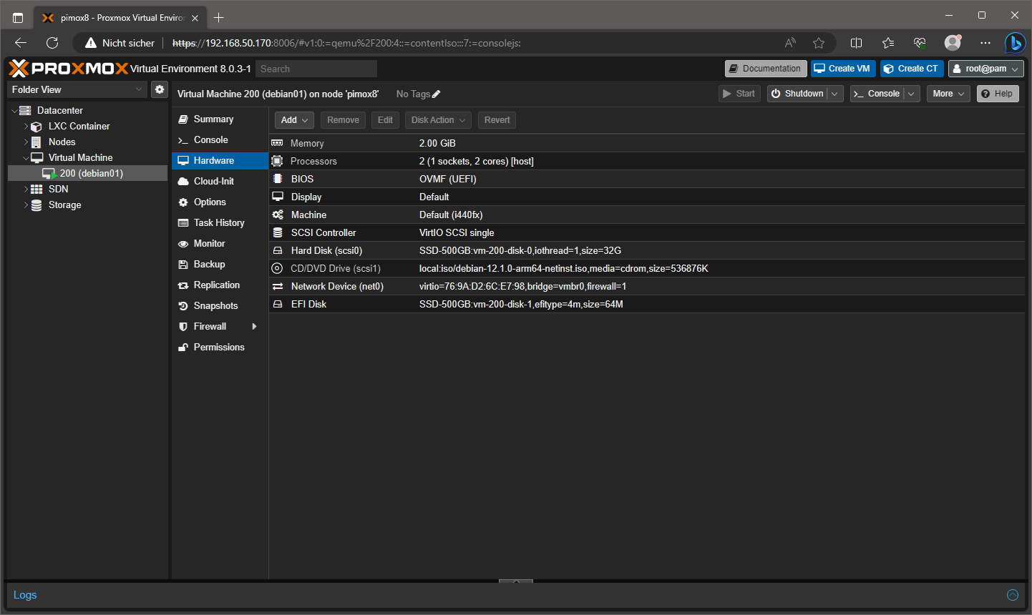Click the Memory row icon
The width and height of the screenshot is (1032, 615).
pyautogui.click(x=277, y=143)
